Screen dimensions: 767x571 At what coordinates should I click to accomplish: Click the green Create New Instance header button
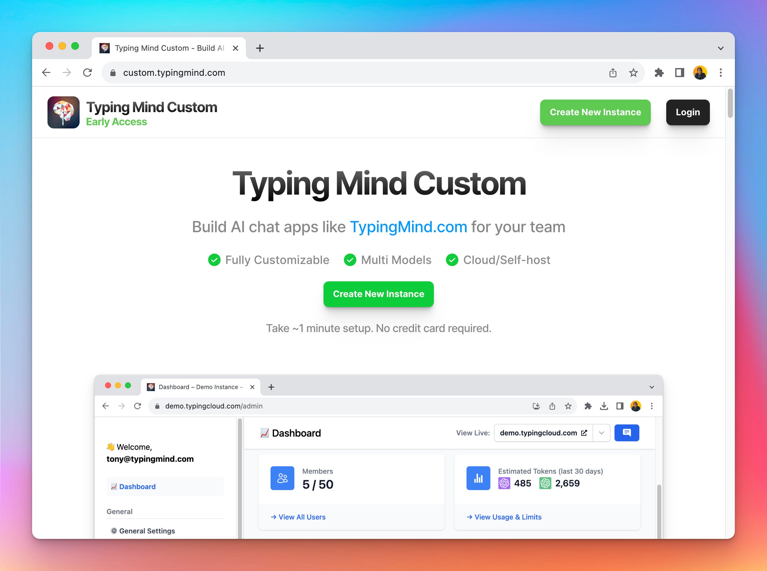click(x=595, y=112)
